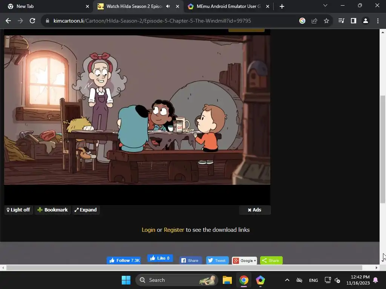Image resolution: width=386 pixels, height=289 pixels.
Task: Click the scroll right arrow
Action: point(377,268)
